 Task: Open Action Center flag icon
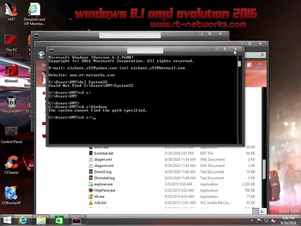click(259, 220)
